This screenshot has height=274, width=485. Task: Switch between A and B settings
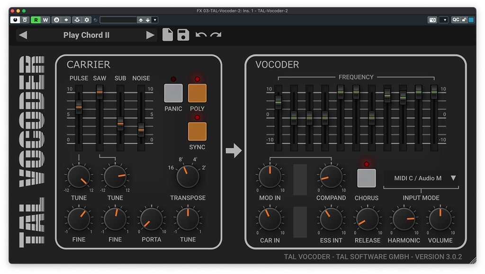(56, 20)
